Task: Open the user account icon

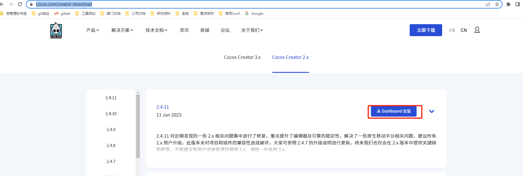Action: 477,30
